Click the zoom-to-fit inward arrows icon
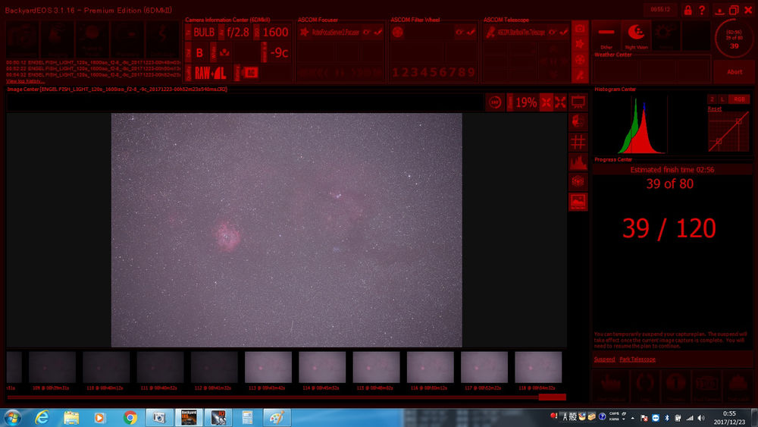The image size is (758, 427). [x=547, y=102]
